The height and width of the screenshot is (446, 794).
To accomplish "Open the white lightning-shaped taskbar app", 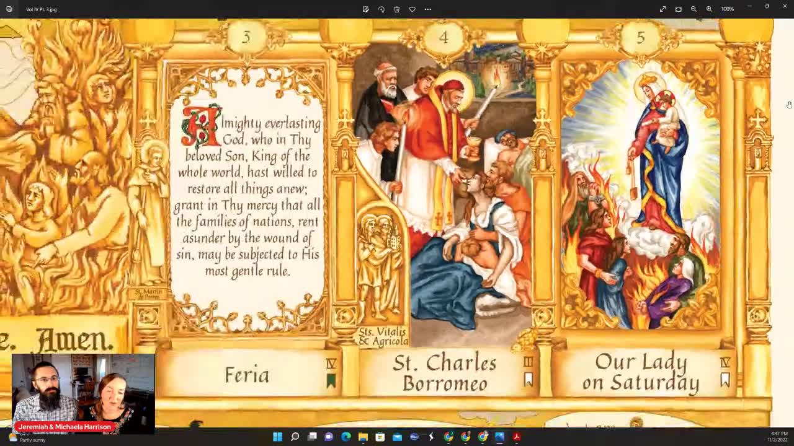I will (x=431, y=437).
